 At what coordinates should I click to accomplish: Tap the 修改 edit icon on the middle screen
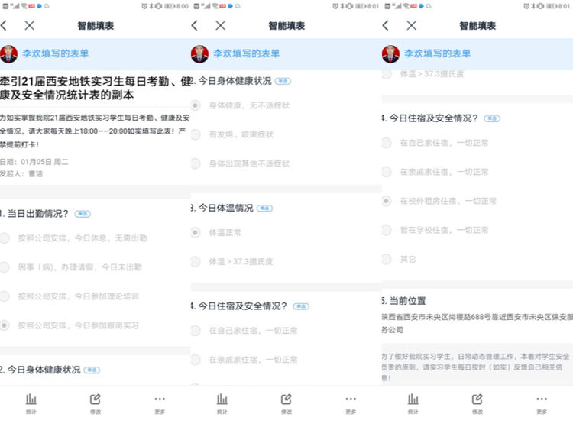[286, 403]
